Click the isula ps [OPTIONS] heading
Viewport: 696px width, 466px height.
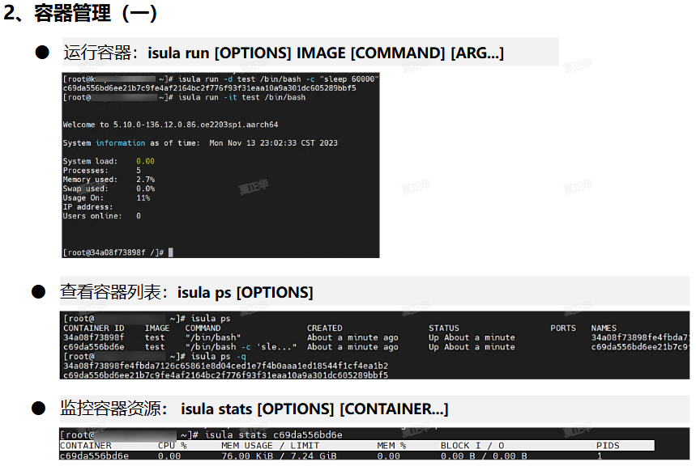click(x=245, y=292)
